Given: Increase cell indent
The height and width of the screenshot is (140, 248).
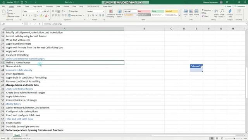Looking at the screenshot, I should coord(65,16).
